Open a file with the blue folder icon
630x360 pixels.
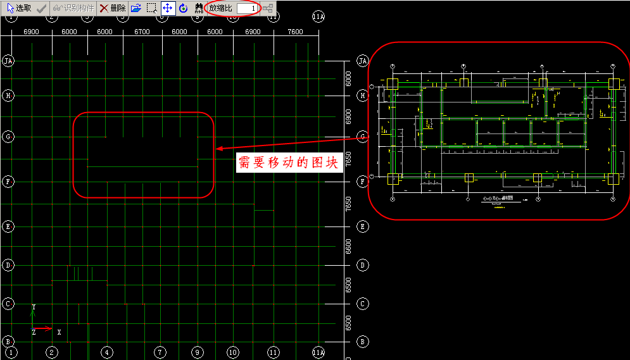pyautogui.click(x=135, y=8)
